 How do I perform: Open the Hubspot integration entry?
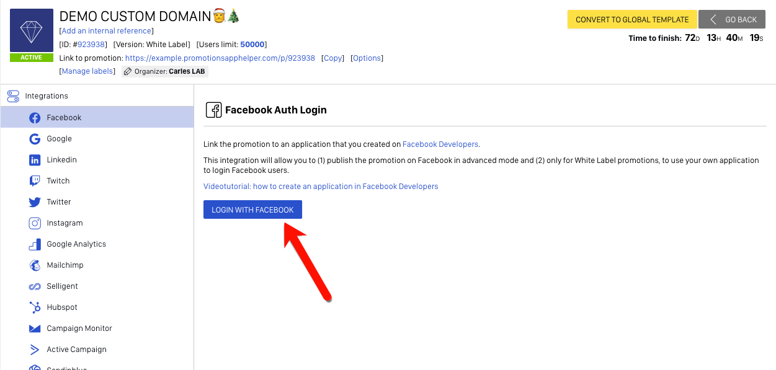[x=97, y=307]
